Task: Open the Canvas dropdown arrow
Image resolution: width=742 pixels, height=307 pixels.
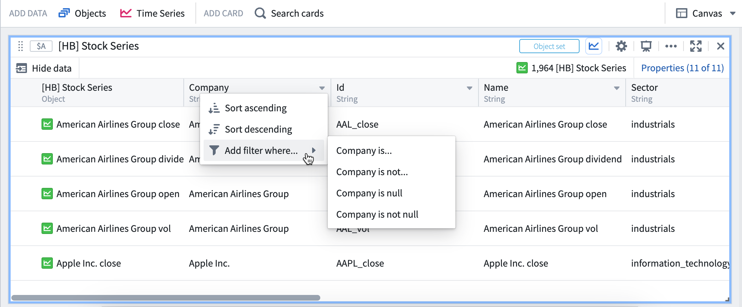Action: point(732,13)
